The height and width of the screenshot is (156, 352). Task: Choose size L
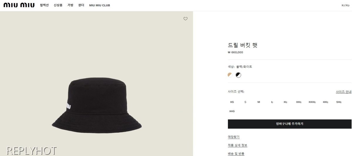tap(272, 102)
